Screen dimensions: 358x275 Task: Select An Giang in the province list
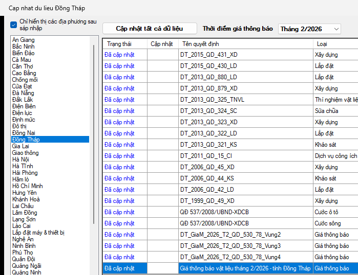(24, 40)
